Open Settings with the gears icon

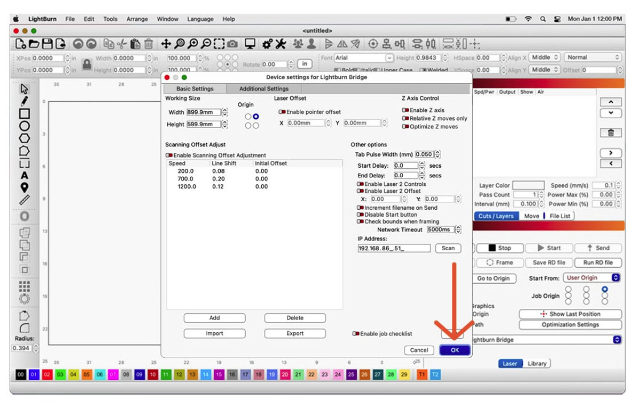point(267,44)
